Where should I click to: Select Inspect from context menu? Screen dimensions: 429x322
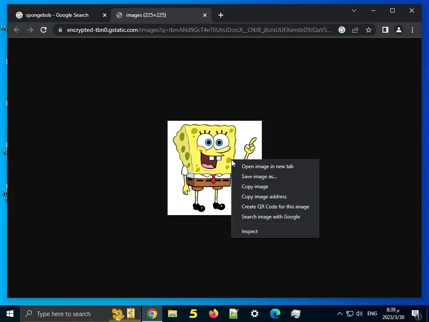click(x=275, y=231)
